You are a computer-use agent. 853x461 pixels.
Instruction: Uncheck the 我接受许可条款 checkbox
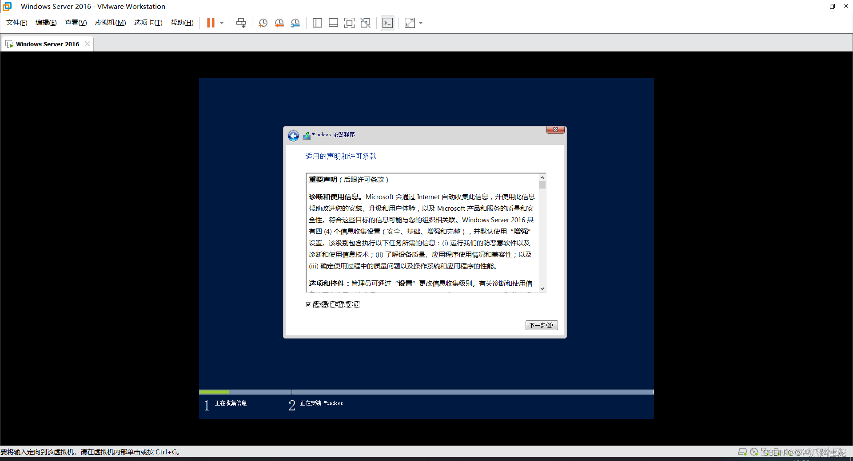point(308,304)
